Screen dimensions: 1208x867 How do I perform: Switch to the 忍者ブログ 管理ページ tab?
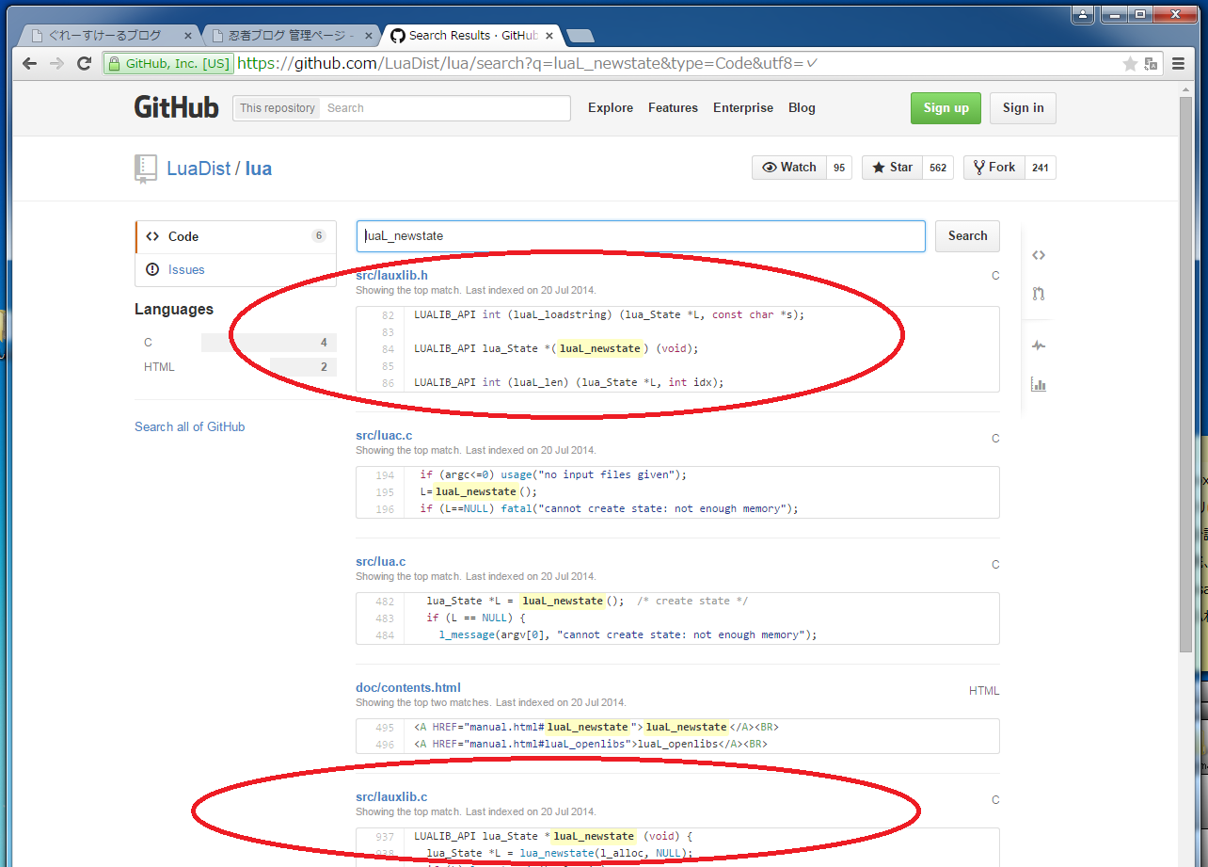click(290, 36)
